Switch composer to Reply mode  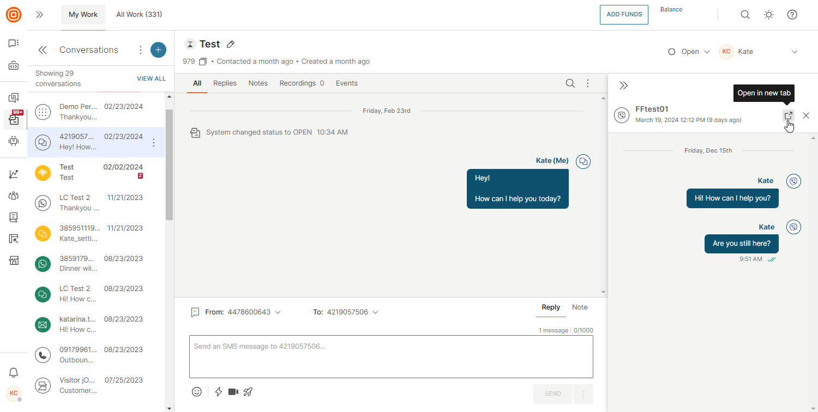click(x=551, y=307)
